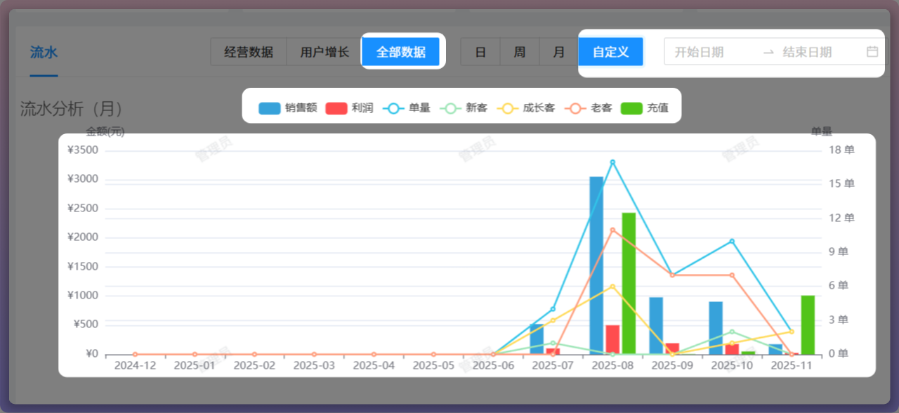The width and height of the screenshot is (899, 413).
Task: Hide the 单量 line series in legend
Action: (x=407, y=108)
